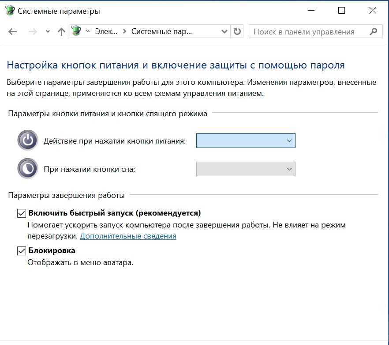
Task: Click the battery icon in address bar
Action: [76, 31]
